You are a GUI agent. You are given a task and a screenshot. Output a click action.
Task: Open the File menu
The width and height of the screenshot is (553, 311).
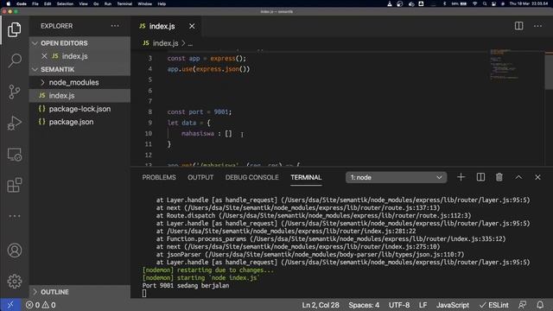pos(35,3)
